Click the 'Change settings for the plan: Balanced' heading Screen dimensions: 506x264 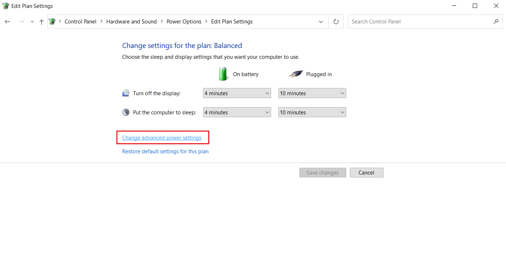click(182, 45)
